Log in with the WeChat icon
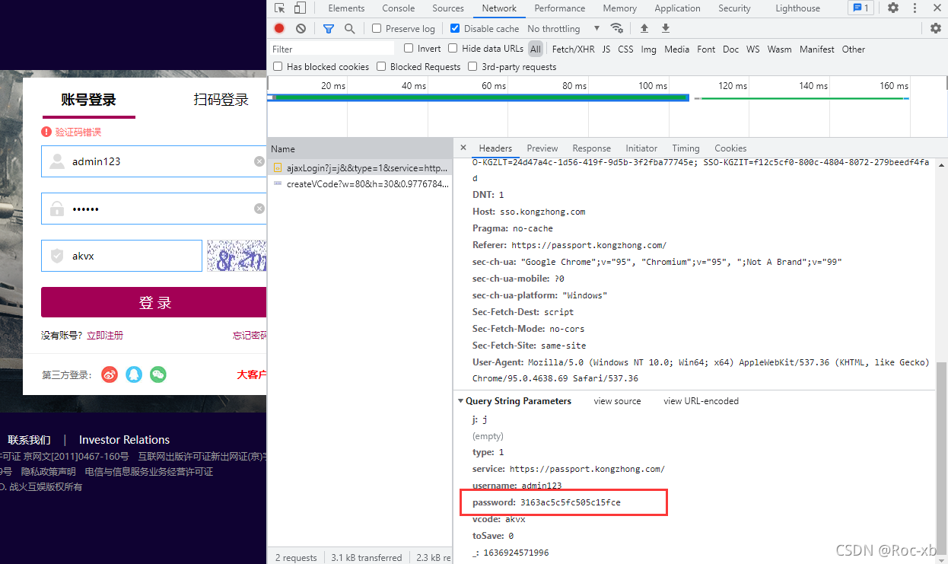Viewport: 948px width, 564px height. [x=157, y=374]
